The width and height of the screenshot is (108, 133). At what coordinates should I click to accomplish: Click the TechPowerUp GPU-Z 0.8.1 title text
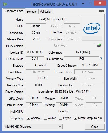(54, 4)
